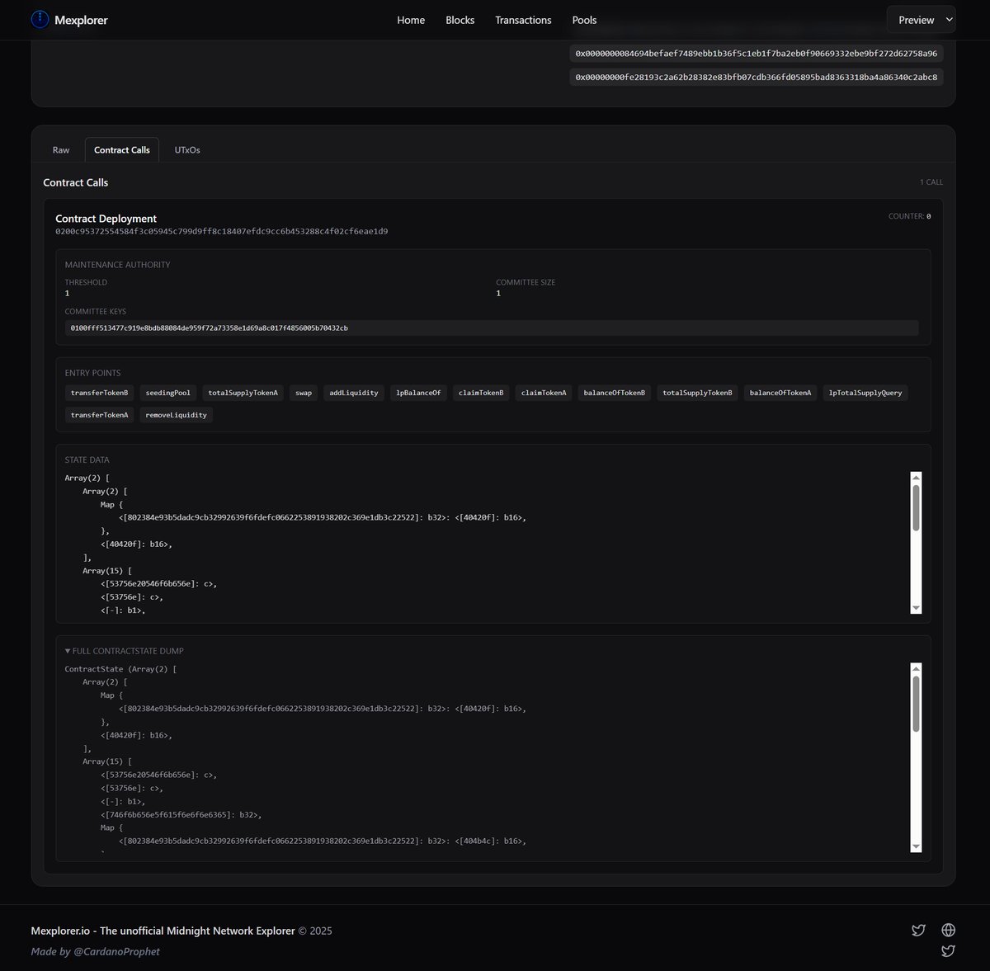Click State Data scrollbar down arrow

(x=916, y=608)
